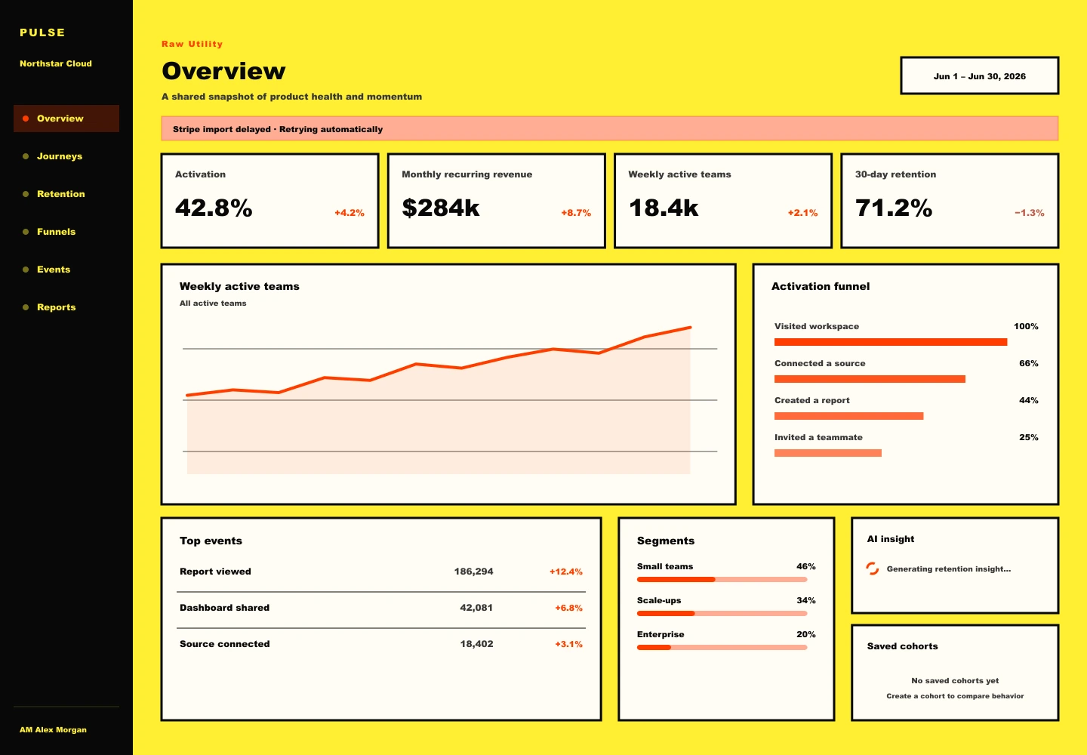This screenshot has width=1087, height=755.
Task: Open the Activation 42.8% metric card
Action: pyautogui.click(x=269, y=201)
